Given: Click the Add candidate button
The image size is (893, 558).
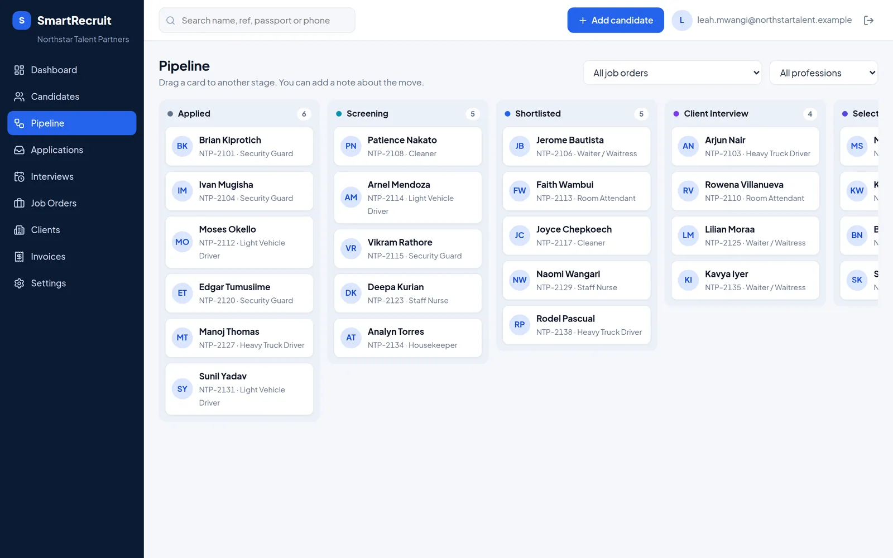Looking at the screenshot, I should point(616,20).
